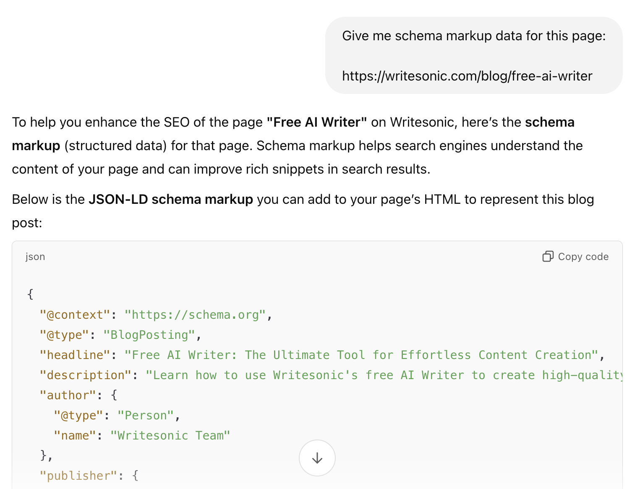Click the Copy code label text
The height and width of the screenshot is (489, 627).
tap(583, 256)
